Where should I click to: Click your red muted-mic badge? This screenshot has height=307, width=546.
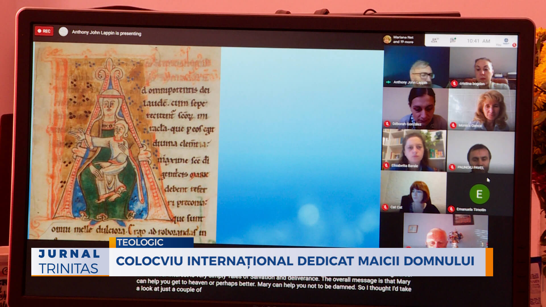pos(514,45)
